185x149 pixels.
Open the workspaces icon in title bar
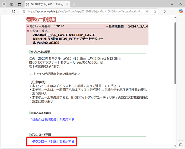[x=12, y=4]
